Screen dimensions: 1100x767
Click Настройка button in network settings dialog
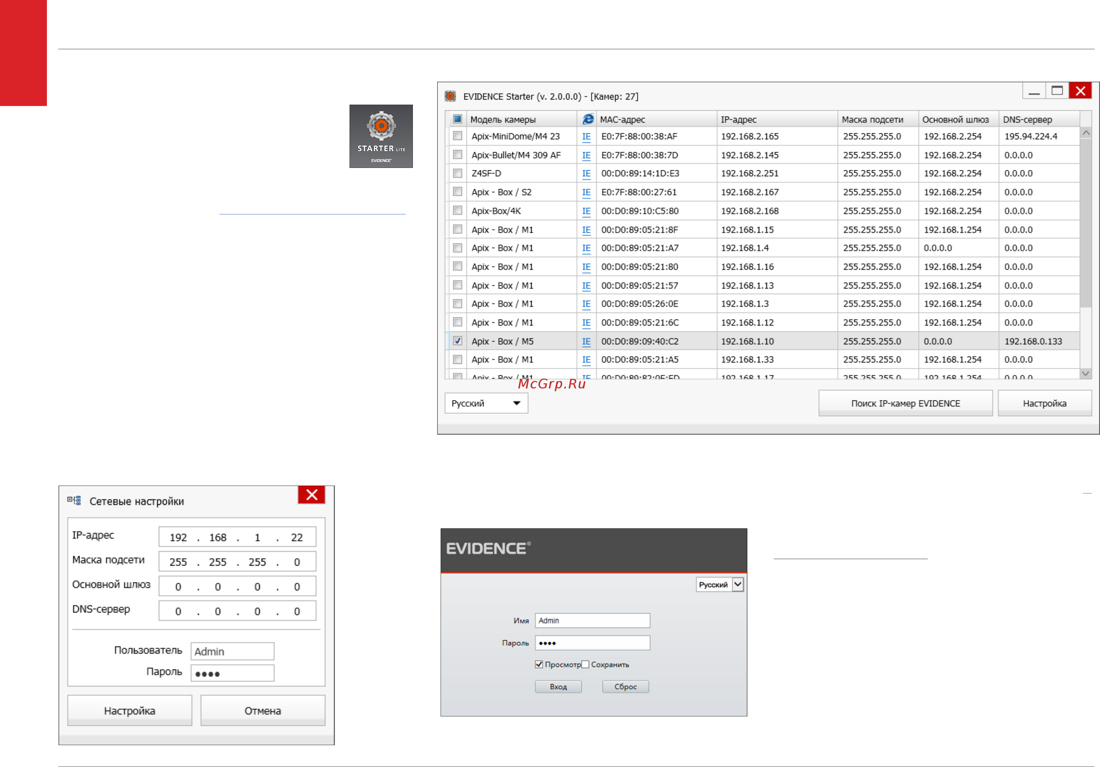point(130,711)
